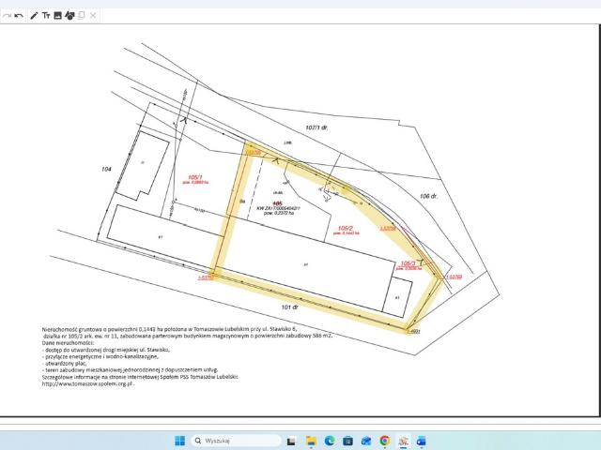The height and width of the screenshot is (450, 601).
Task: Click the 'teren zabudowy mieszkaniowej' line
Action: (x=130, y=370)
